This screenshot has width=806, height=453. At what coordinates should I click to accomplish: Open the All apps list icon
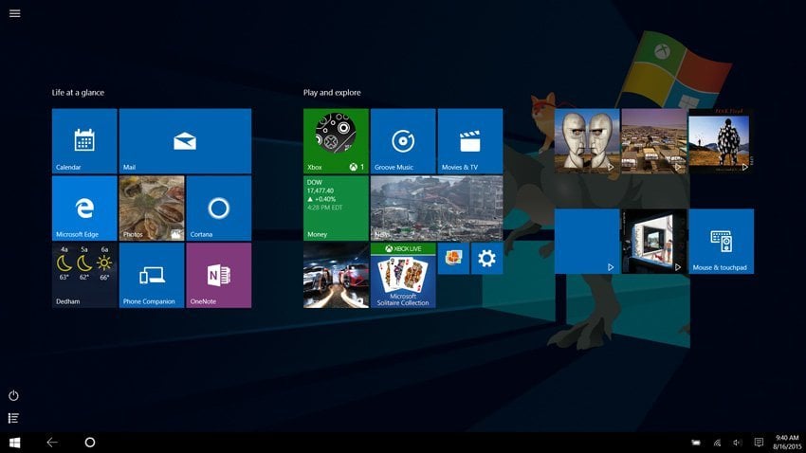14,418
